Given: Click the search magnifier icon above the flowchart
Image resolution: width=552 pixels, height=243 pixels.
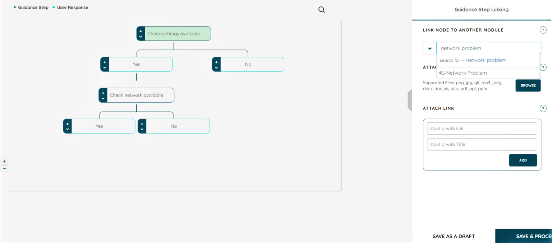Looking at the screenshot, I should pyautogui.click(x=321, y=10).
